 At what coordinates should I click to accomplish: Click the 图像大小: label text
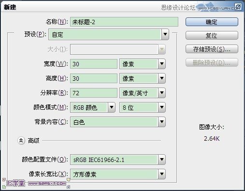212,127
